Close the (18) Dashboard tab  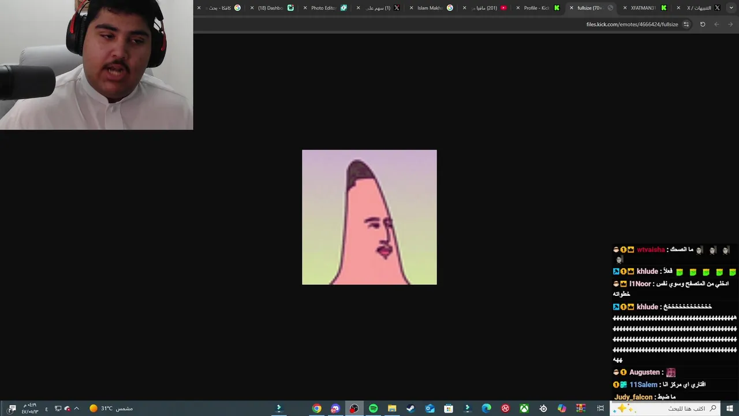click(x=252, y=8)
